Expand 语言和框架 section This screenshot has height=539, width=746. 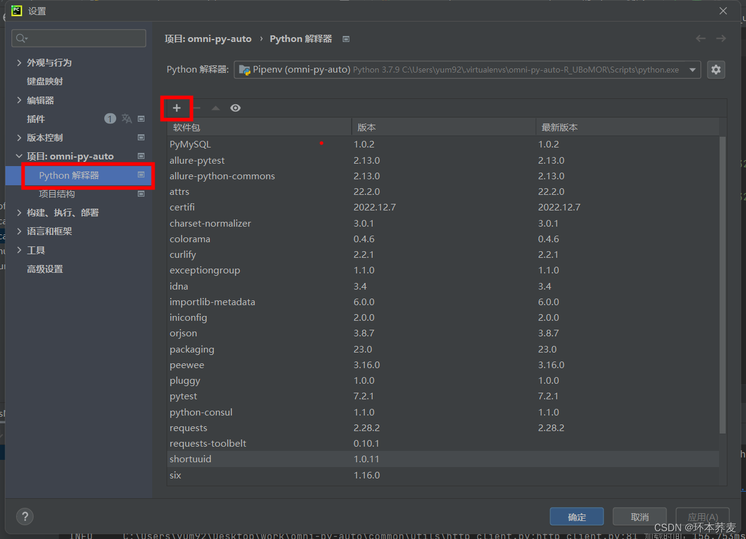click(19, 231)
